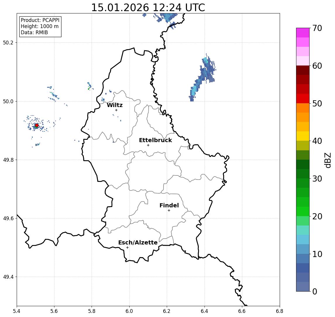Click the Esch/Alzette station label
This screenshot has height=317, width=335.
138,243
